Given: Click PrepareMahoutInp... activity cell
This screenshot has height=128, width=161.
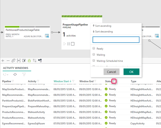Looking at the screenshot, I should point(39,106).
